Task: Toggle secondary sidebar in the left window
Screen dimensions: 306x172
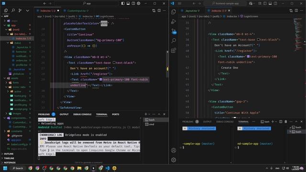Action: click(x=133, y=3)
